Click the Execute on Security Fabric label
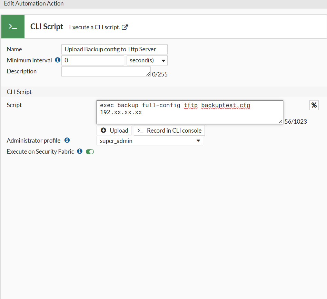Viewport: 327px width, 299px height. click(x=40, y=151)
